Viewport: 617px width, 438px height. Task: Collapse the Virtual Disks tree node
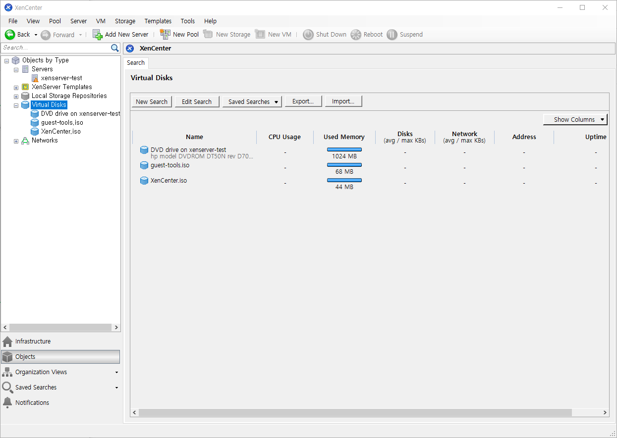[16, 105]
